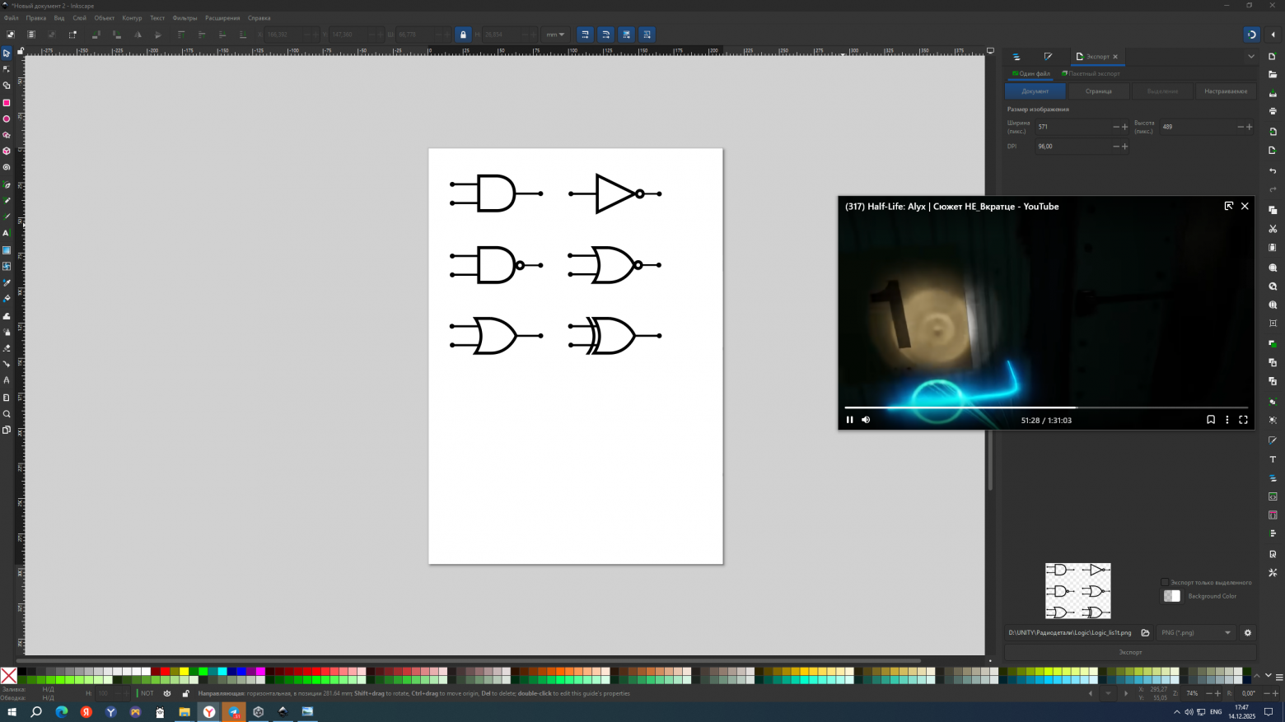Image resolution: width=1285 pixels, height=722 pixels.
Task: Open Telegram from the Windows taskbar
Action: 234,712
